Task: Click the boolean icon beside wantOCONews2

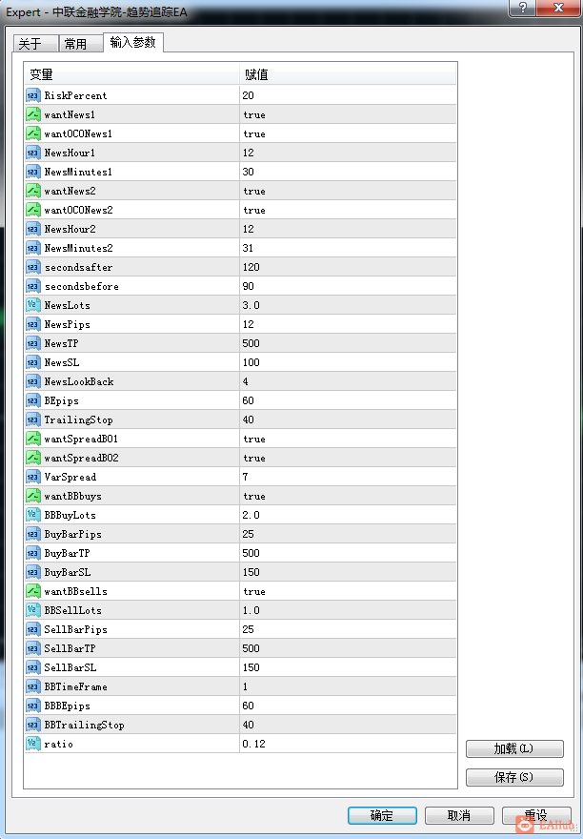Action: pyautogui.click(x=33, y=210)
